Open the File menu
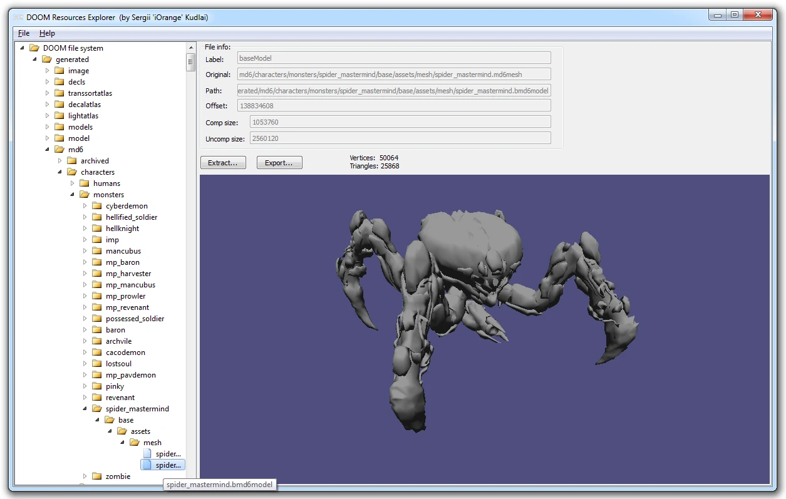 click(x=23, y=33)
